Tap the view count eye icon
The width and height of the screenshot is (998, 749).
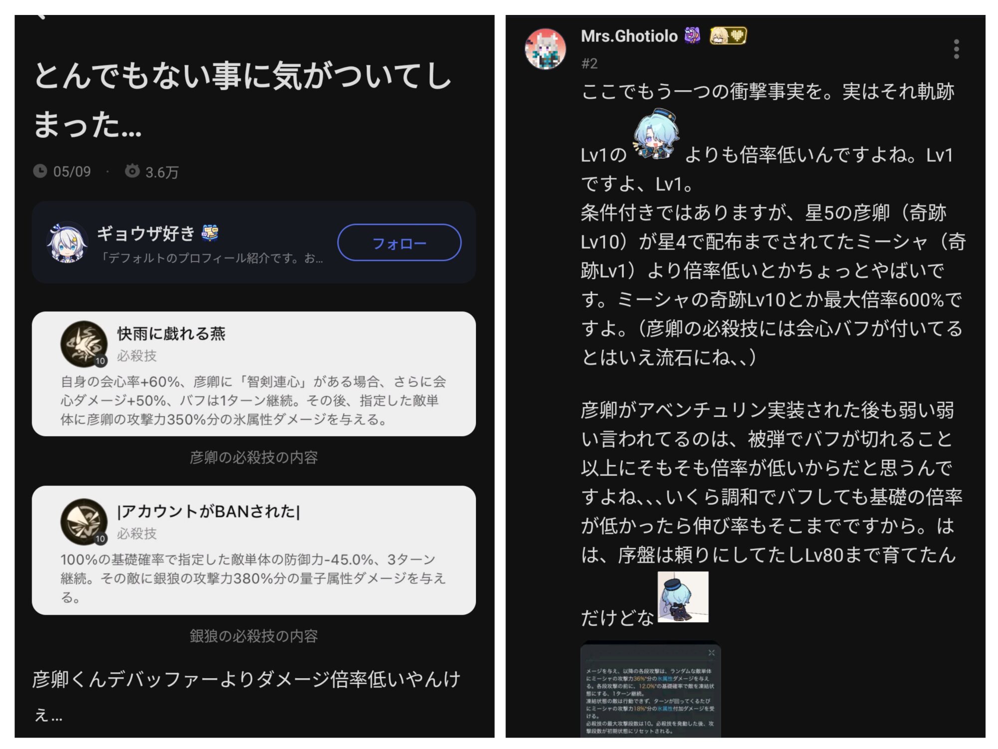click(x=132, y=171)
